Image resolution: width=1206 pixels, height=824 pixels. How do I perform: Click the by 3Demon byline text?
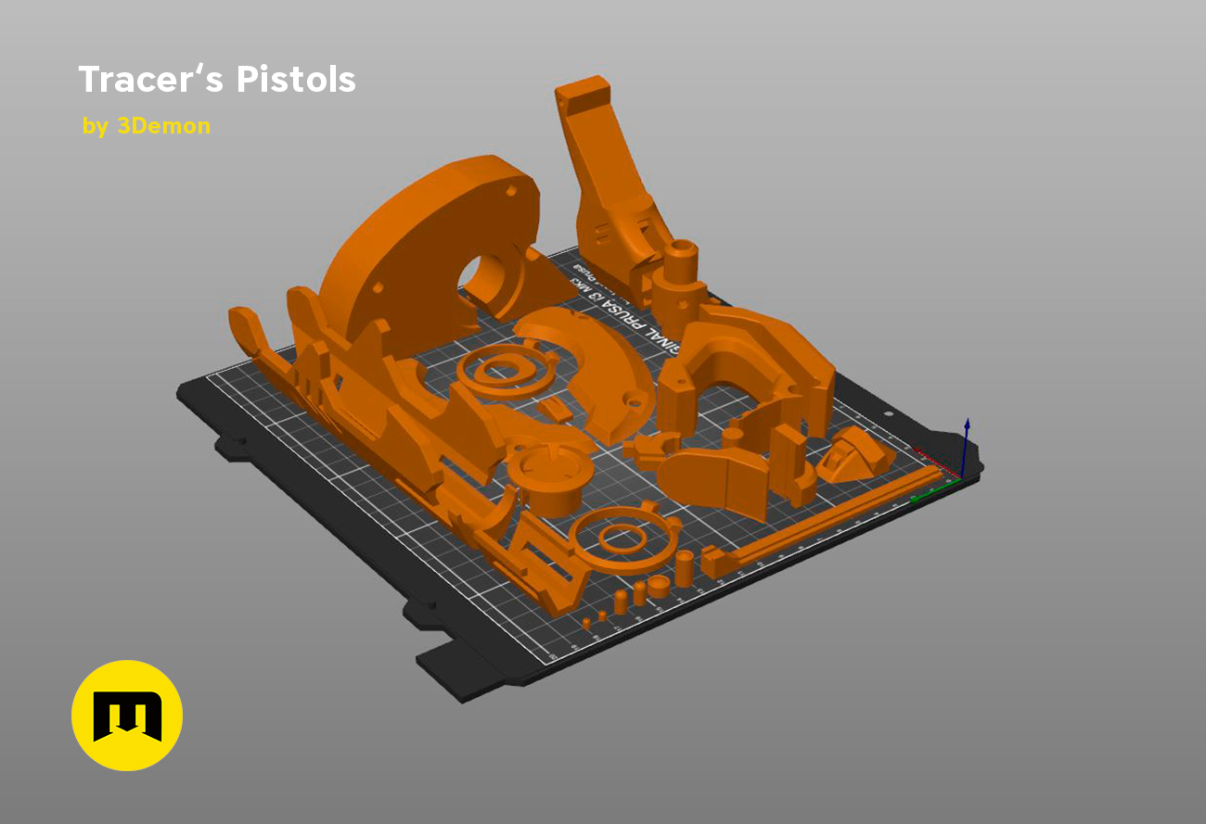145,126
